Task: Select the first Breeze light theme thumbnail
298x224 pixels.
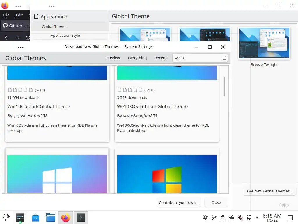Action: pyautogui.click(x=145, y=34)
